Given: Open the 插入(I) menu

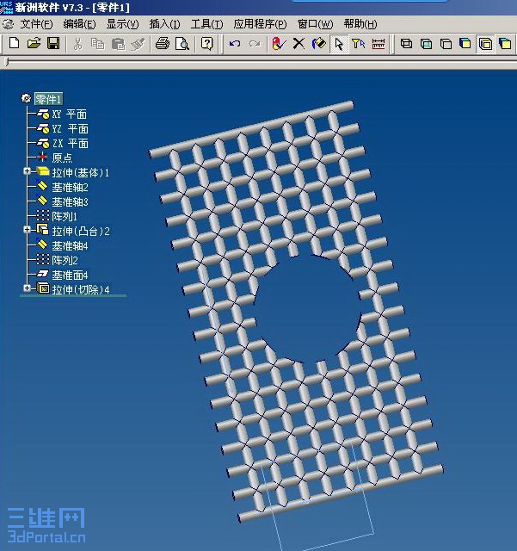Looking at the screenshot, I should point(164,24).
